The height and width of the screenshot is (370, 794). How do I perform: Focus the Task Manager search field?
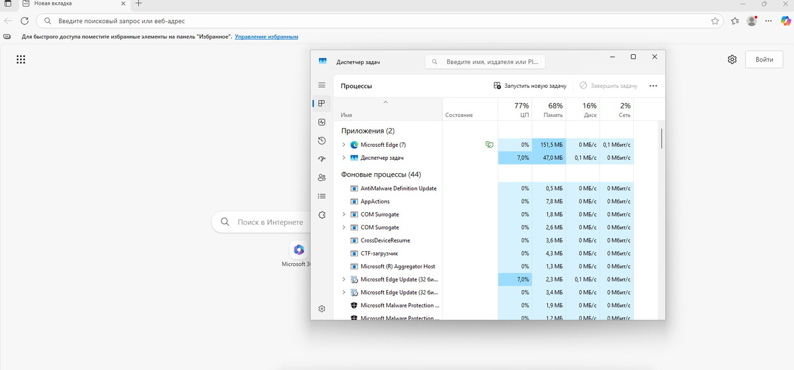pos(486,61)
